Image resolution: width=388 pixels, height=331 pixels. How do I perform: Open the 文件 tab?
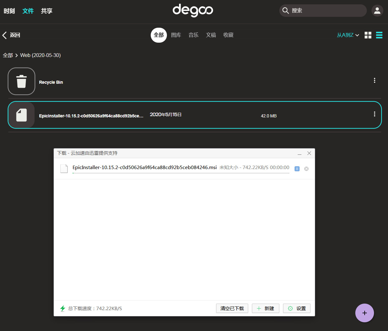28,11
